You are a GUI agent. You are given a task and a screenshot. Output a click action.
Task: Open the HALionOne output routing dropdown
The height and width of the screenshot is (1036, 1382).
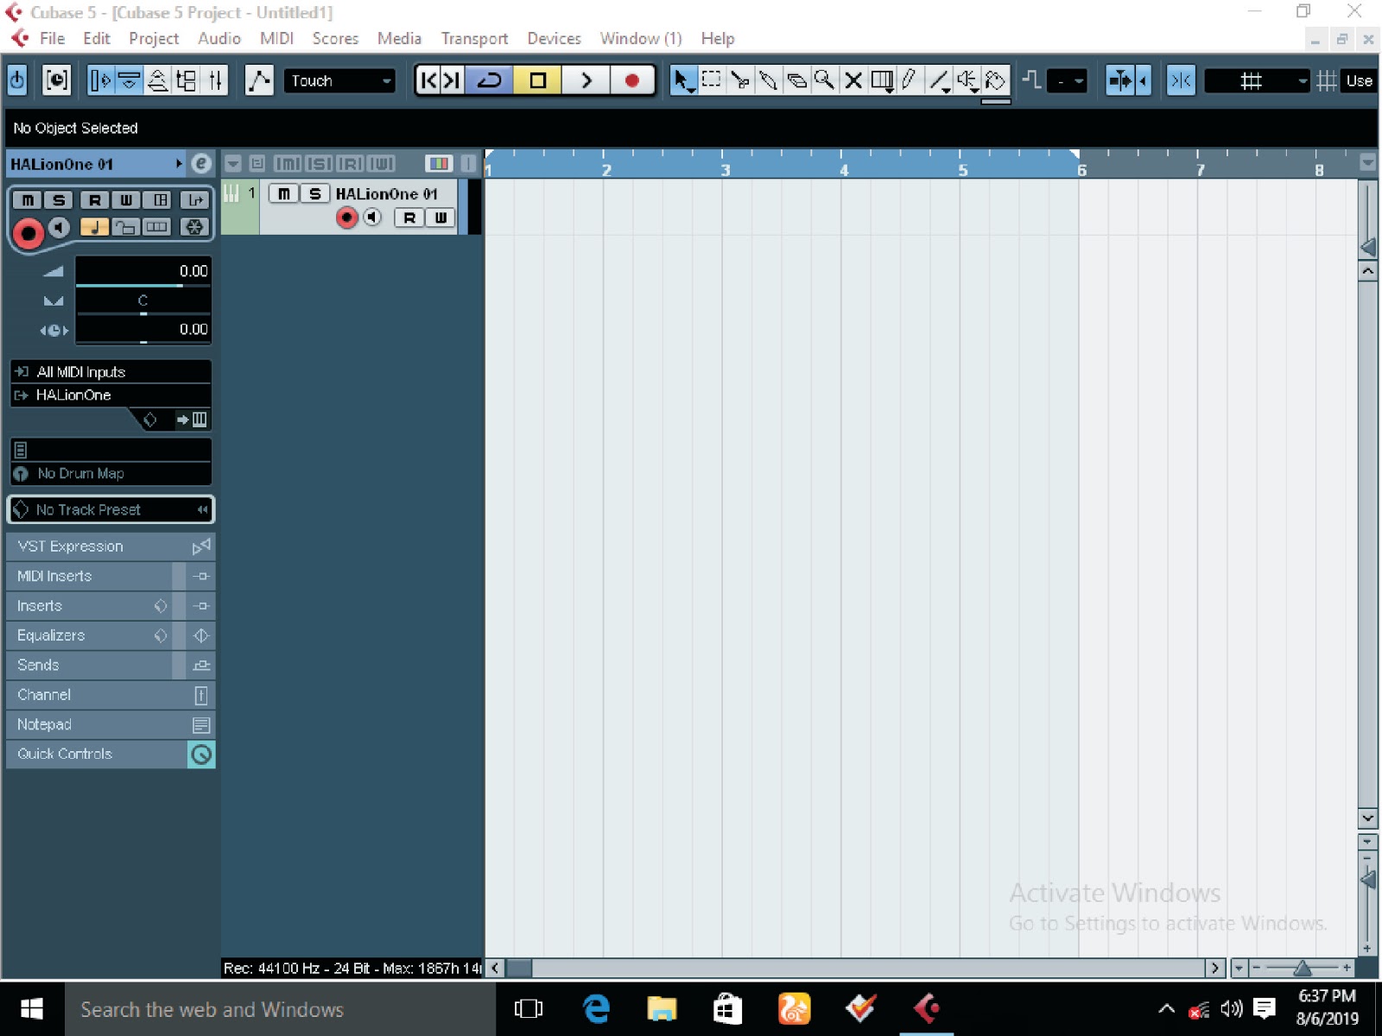pos(111,395)
